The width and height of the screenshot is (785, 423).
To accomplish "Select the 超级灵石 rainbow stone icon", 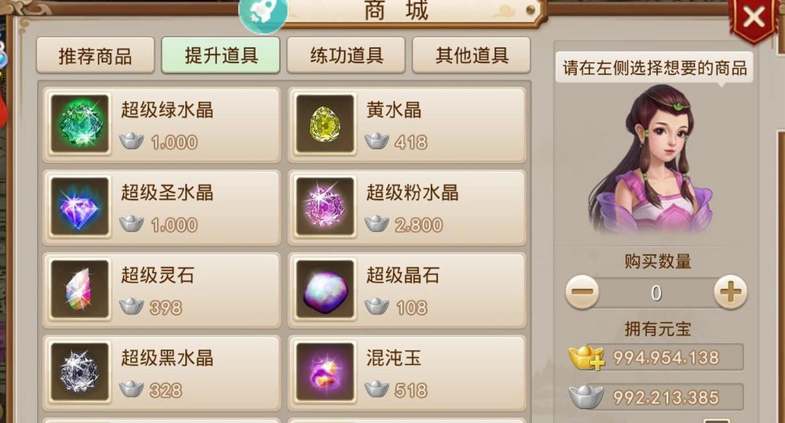I will click(80, 289).
